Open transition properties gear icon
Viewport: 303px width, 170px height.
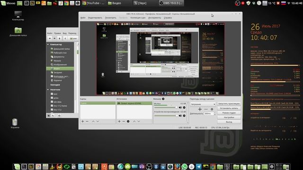[212, 109]
